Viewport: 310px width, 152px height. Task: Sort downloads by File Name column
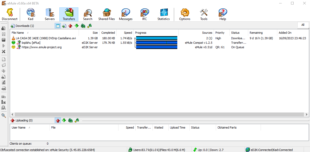(44, 33)
